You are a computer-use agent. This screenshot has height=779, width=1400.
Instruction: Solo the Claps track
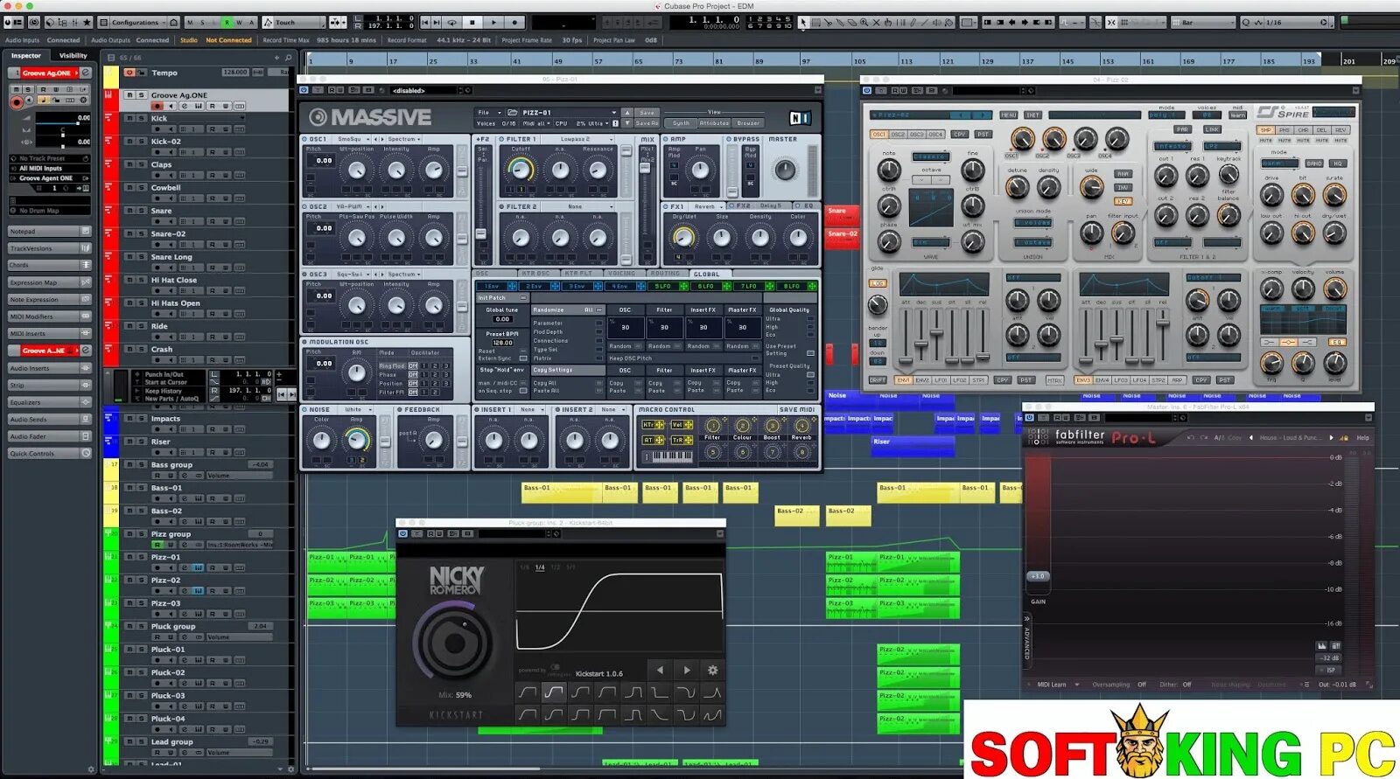pyautogui.click(x=141, y=164)
